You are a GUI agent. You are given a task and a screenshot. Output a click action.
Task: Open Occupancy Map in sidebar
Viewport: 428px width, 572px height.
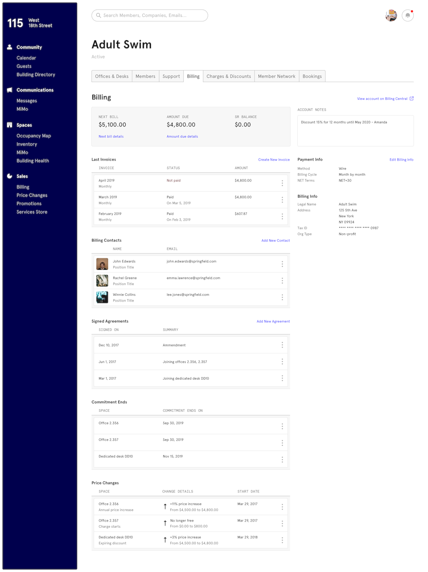tap(34, 136)
